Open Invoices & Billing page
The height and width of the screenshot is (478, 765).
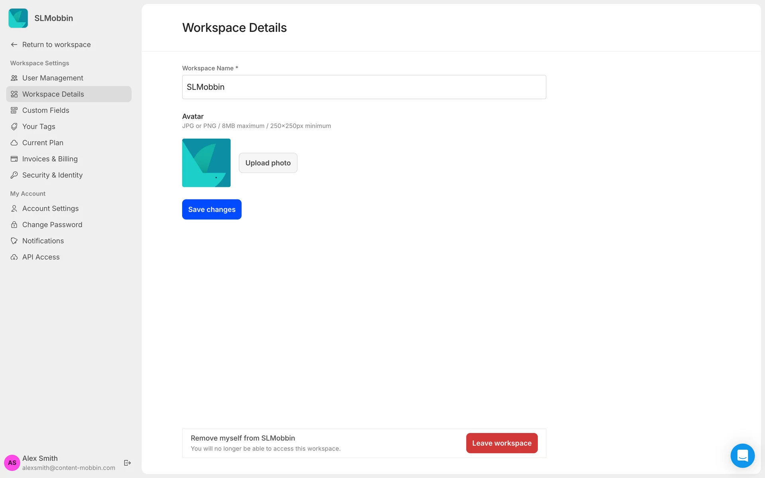[50, 159]
